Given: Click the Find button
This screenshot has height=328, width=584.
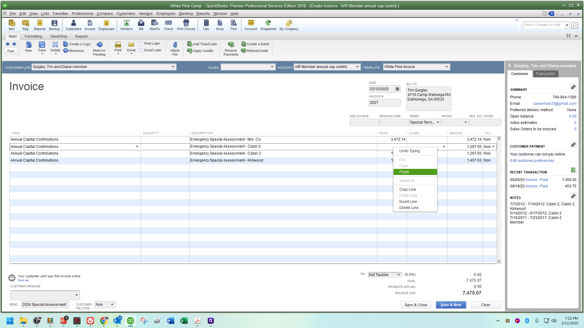Looking at the screenshot, I should pyautogui.click(x=11, y=51).
